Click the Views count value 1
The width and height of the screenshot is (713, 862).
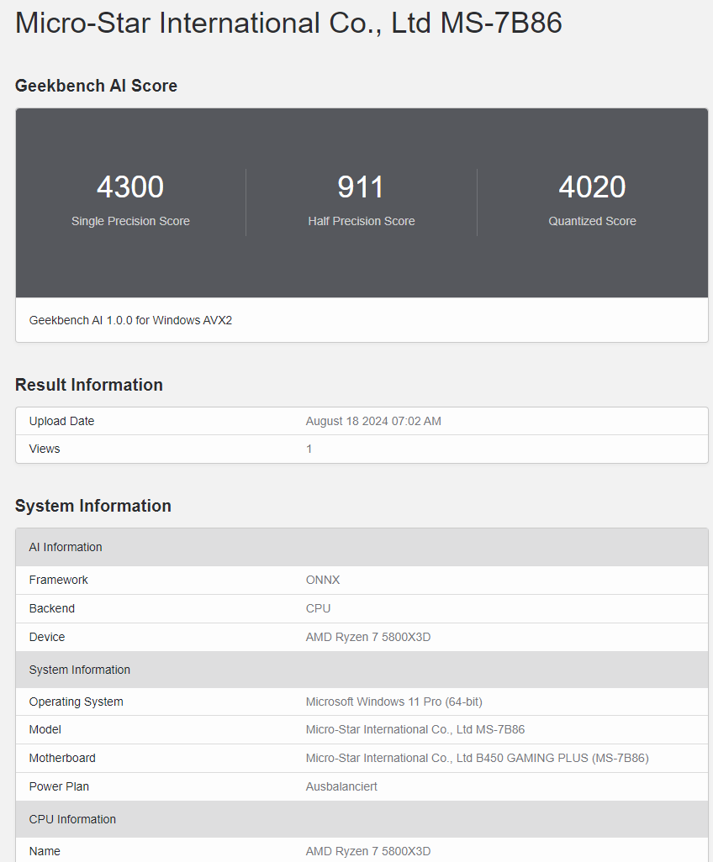309,449
